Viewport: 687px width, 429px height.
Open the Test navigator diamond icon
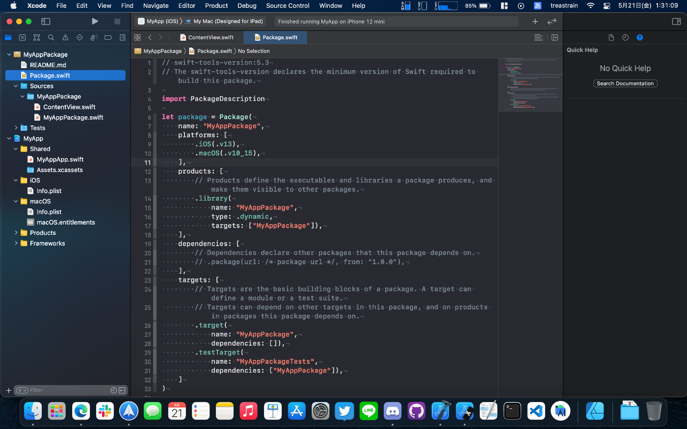[x=79, y=37]
